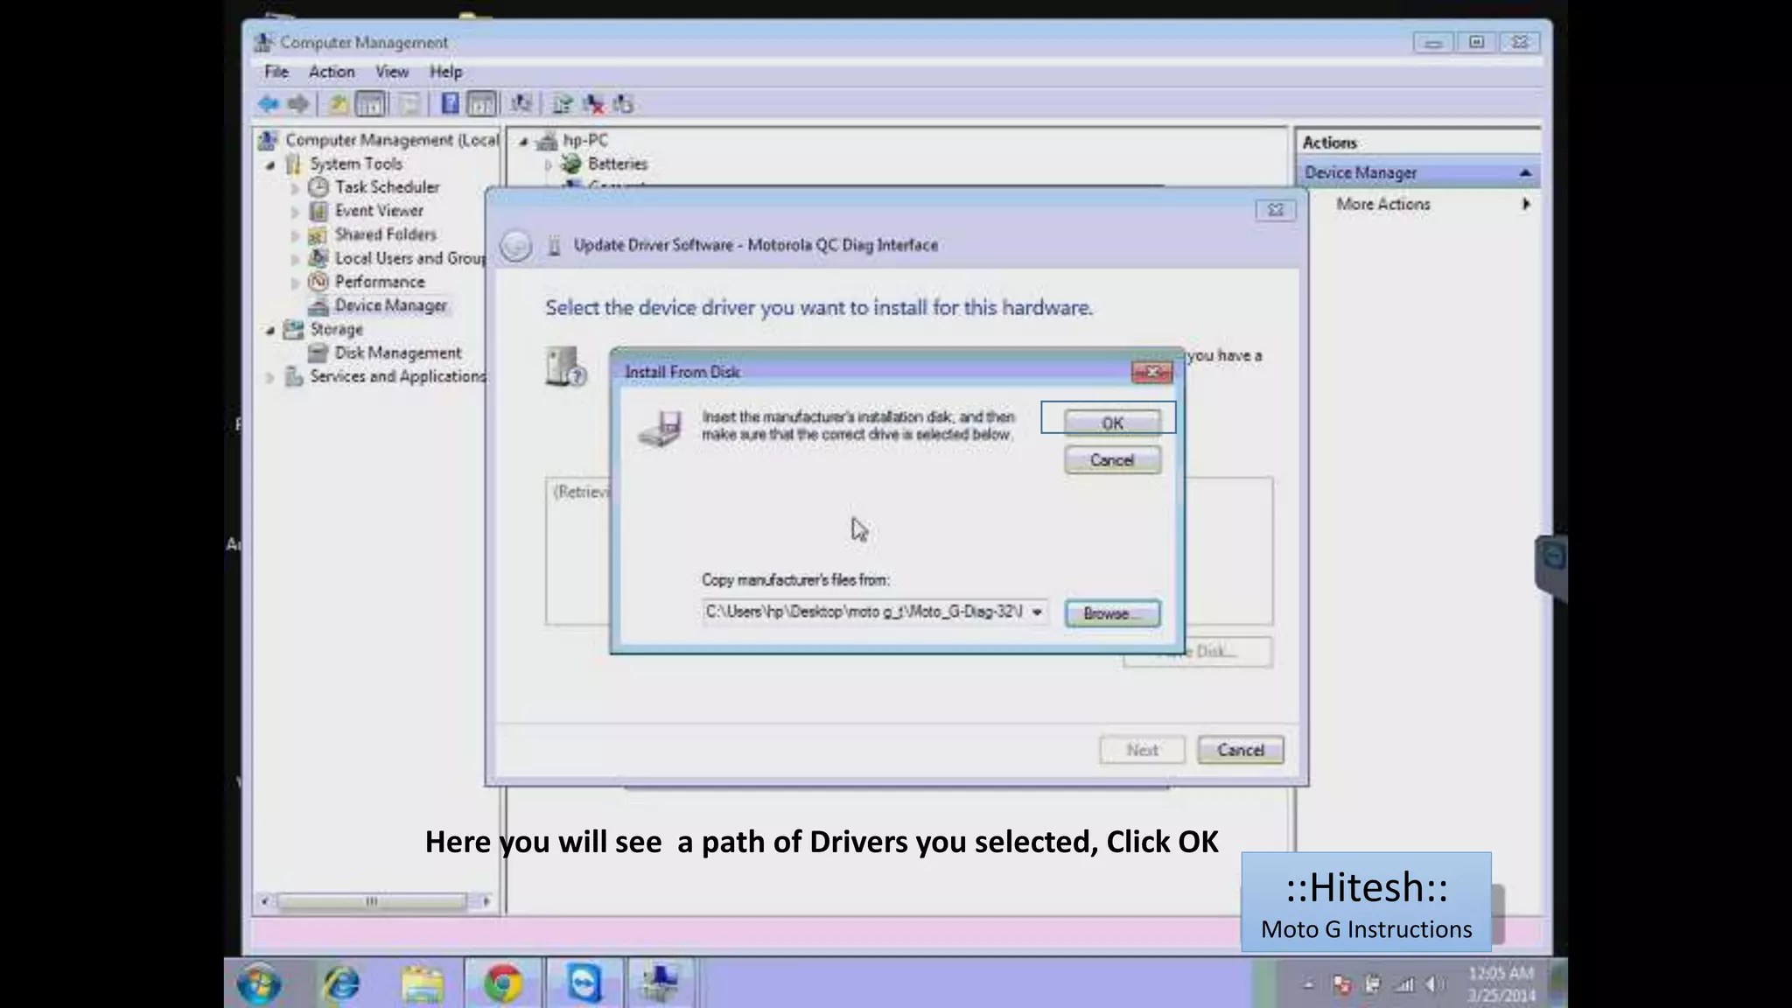
Task: Click the blue Back arrow in toolbar
Action: [x=268, y=105]
